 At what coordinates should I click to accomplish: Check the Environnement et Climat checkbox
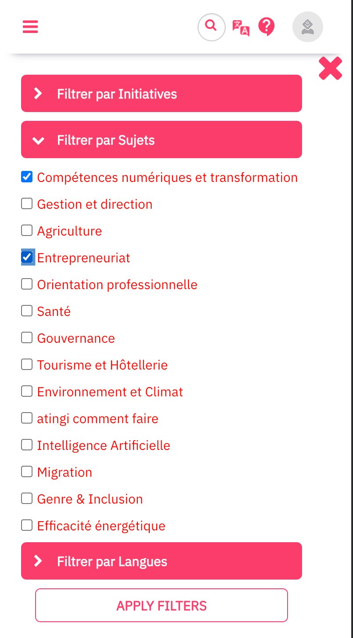click(x=27, y=391)
